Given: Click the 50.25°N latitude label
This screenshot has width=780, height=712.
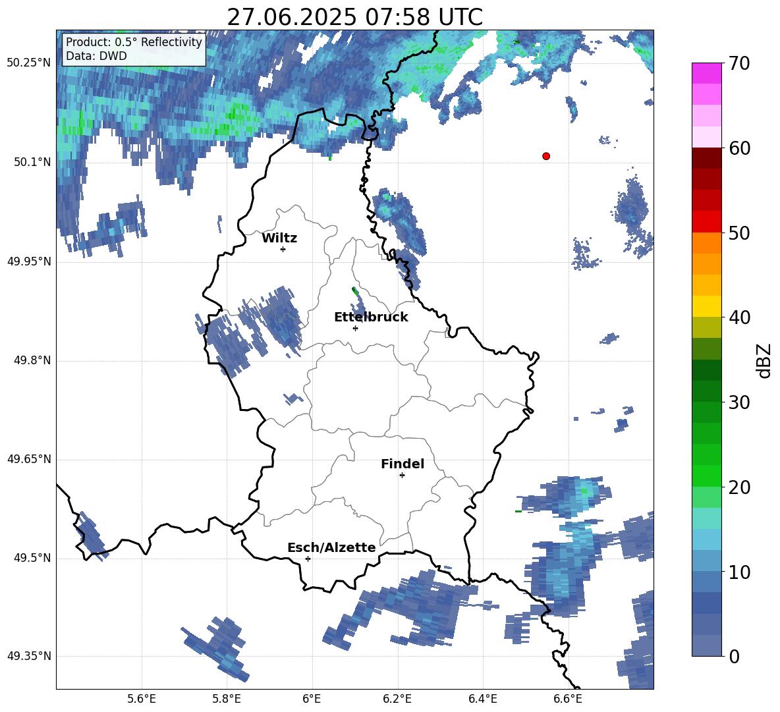Looking at the screenshot, I should pyautogui.click(x=29, y=63).
